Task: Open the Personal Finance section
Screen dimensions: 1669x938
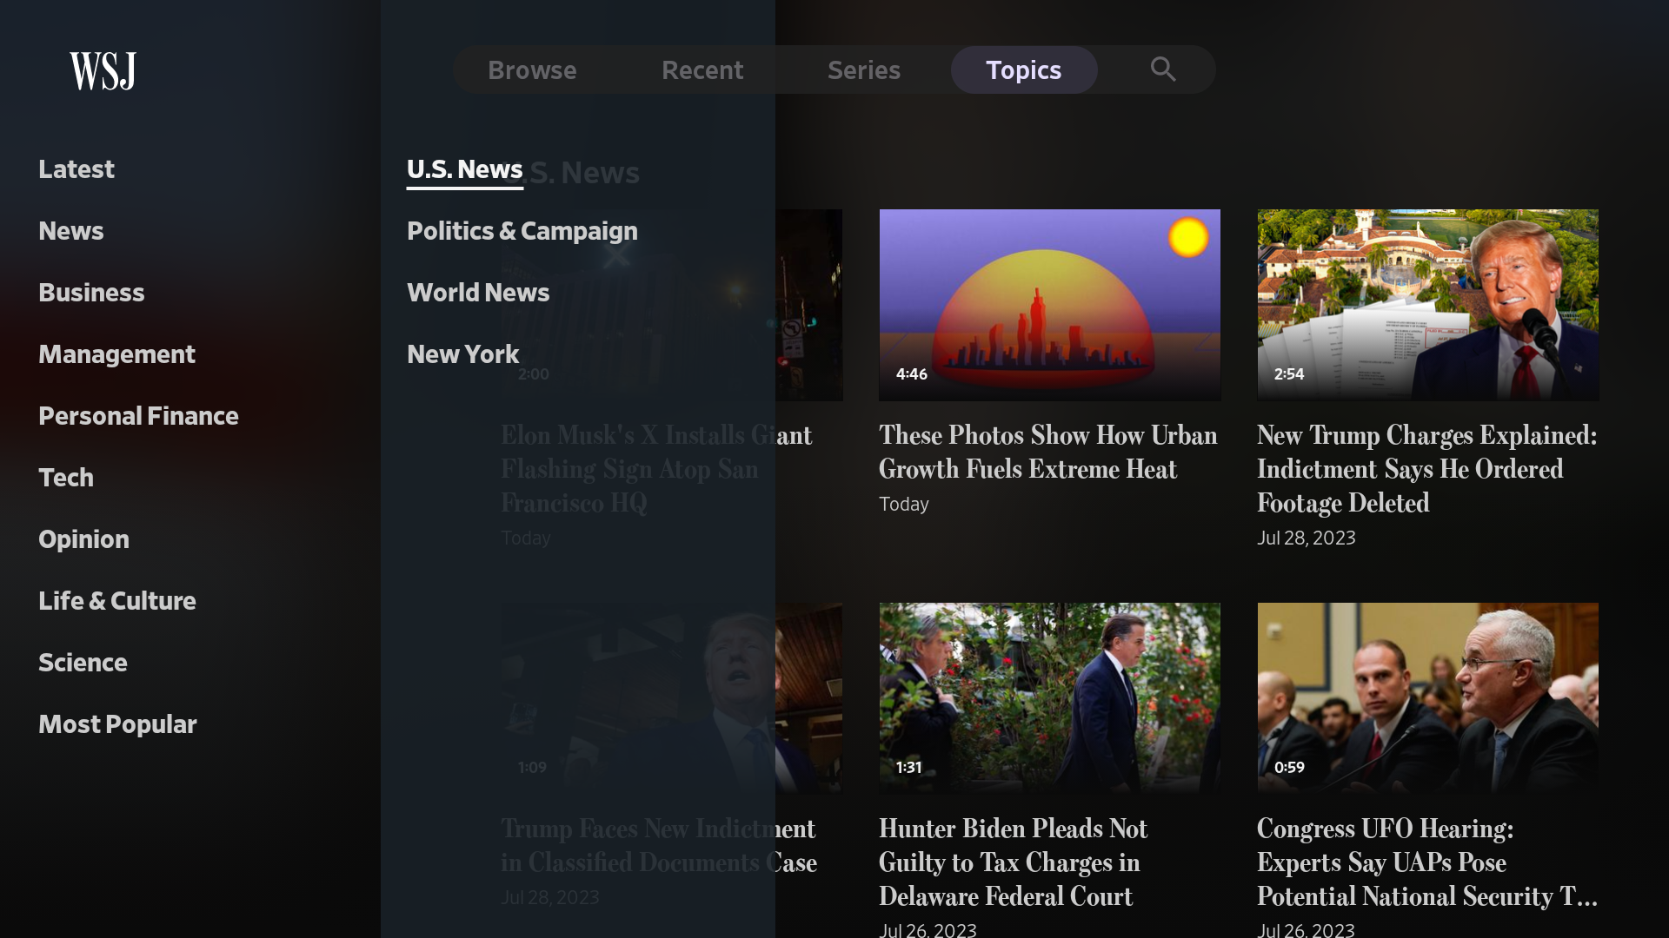Action: [x=138, y=415]
